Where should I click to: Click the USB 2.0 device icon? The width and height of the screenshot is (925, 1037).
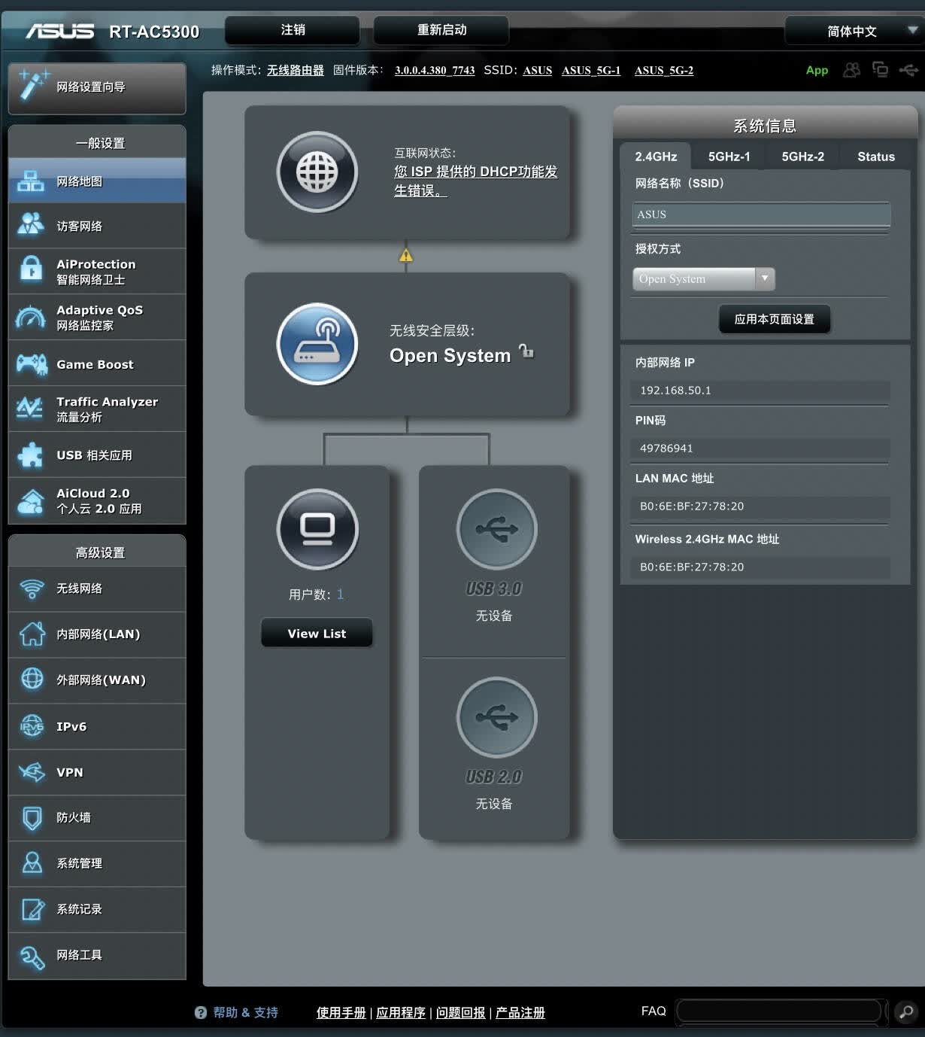pos(496,717)
